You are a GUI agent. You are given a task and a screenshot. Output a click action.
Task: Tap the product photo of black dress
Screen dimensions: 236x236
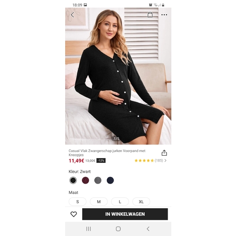(118, 76)
